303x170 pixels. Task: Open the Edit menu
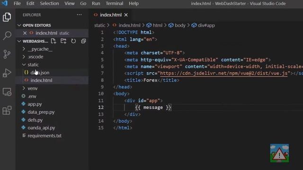coord(30,3)
